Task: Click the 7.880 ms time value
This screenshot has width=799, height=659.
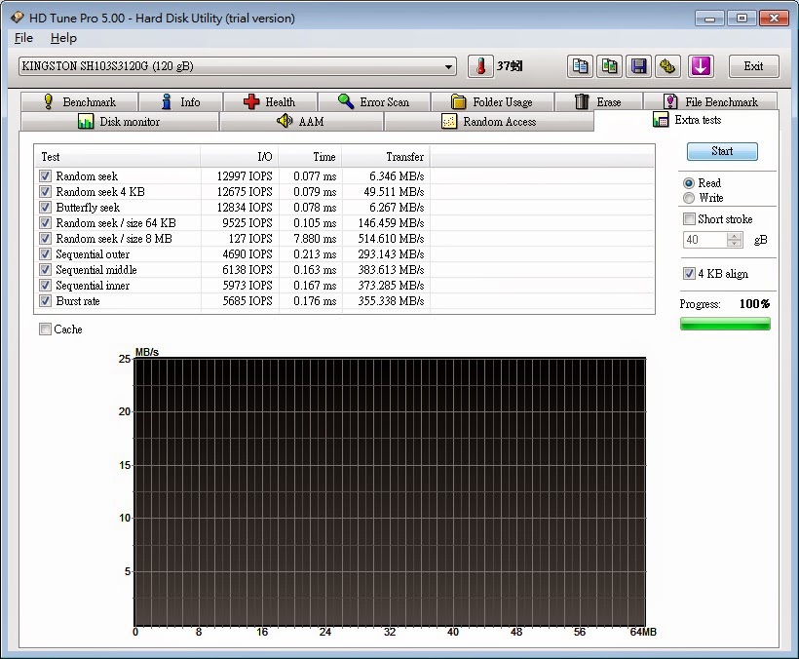Action: coord(315,239)
